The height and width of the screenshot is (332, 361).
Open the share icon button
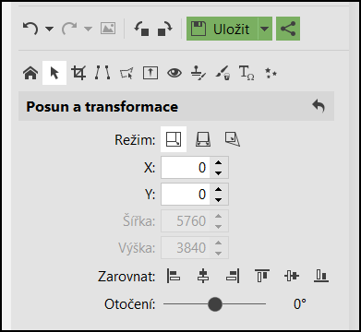pyautogui.click(x=288, y=29)
